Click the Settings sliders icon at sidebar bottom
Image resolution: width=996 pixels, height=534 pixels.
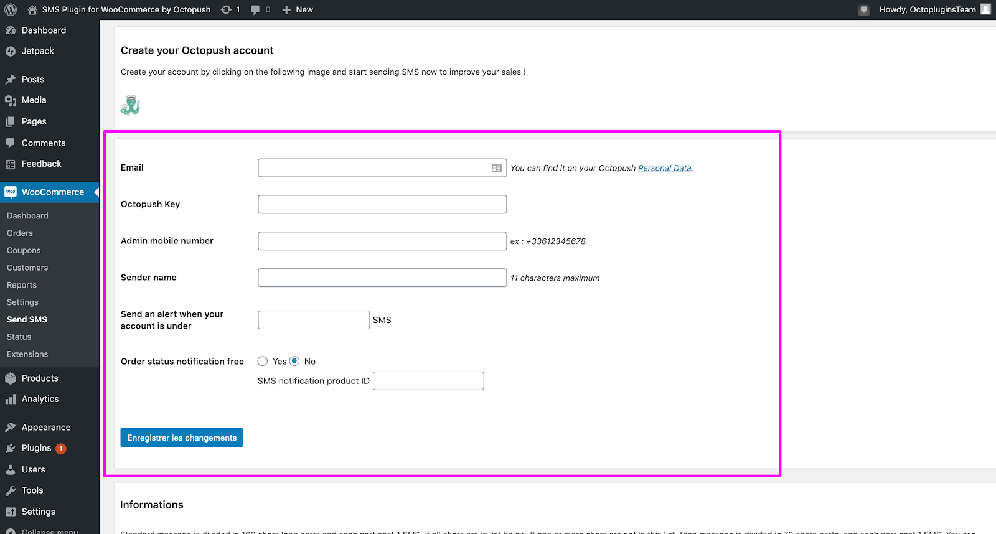(x=11, y=512)
